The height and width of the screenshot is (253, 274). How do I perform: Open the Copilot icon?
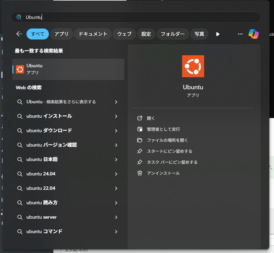pyautogui.click(x=253, y=34)
